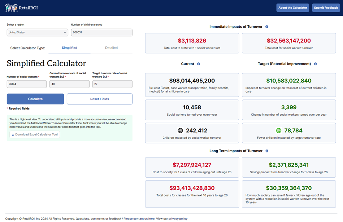Click info icon beside Immediate Impacts of Turnover

[x=267, y=27]
